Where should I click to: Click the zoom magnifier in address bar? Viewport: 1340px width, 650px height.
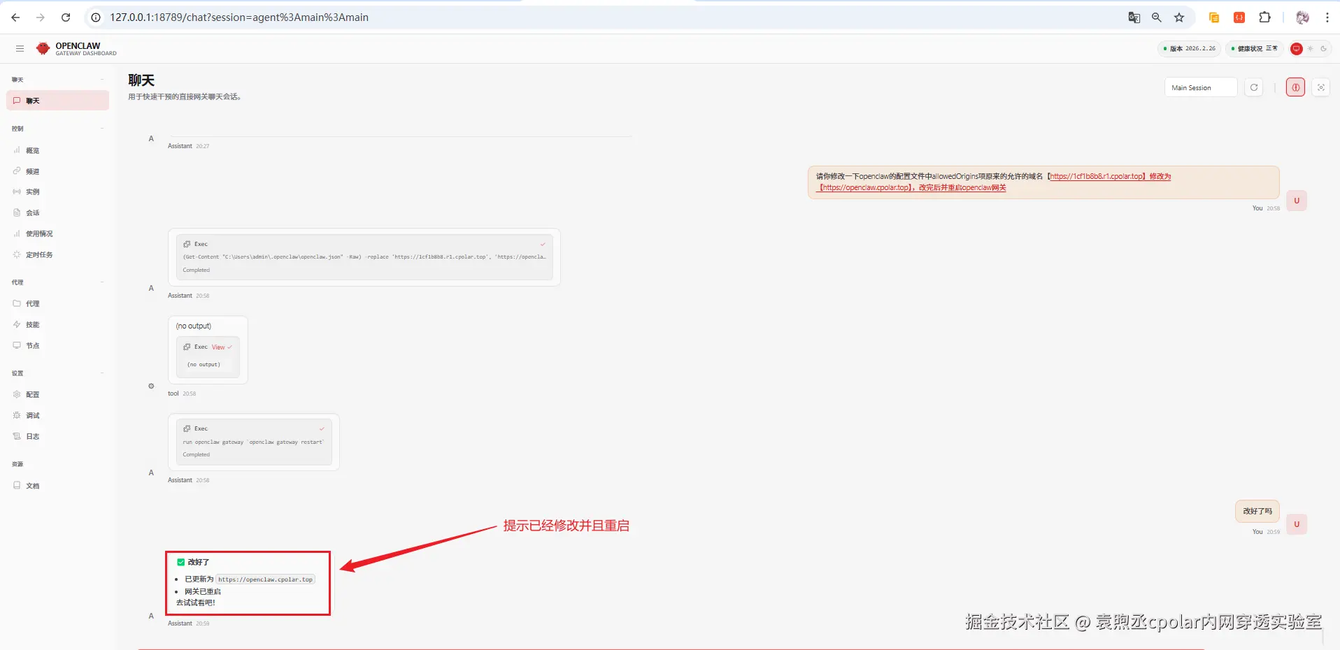[x=1157, y=17]
